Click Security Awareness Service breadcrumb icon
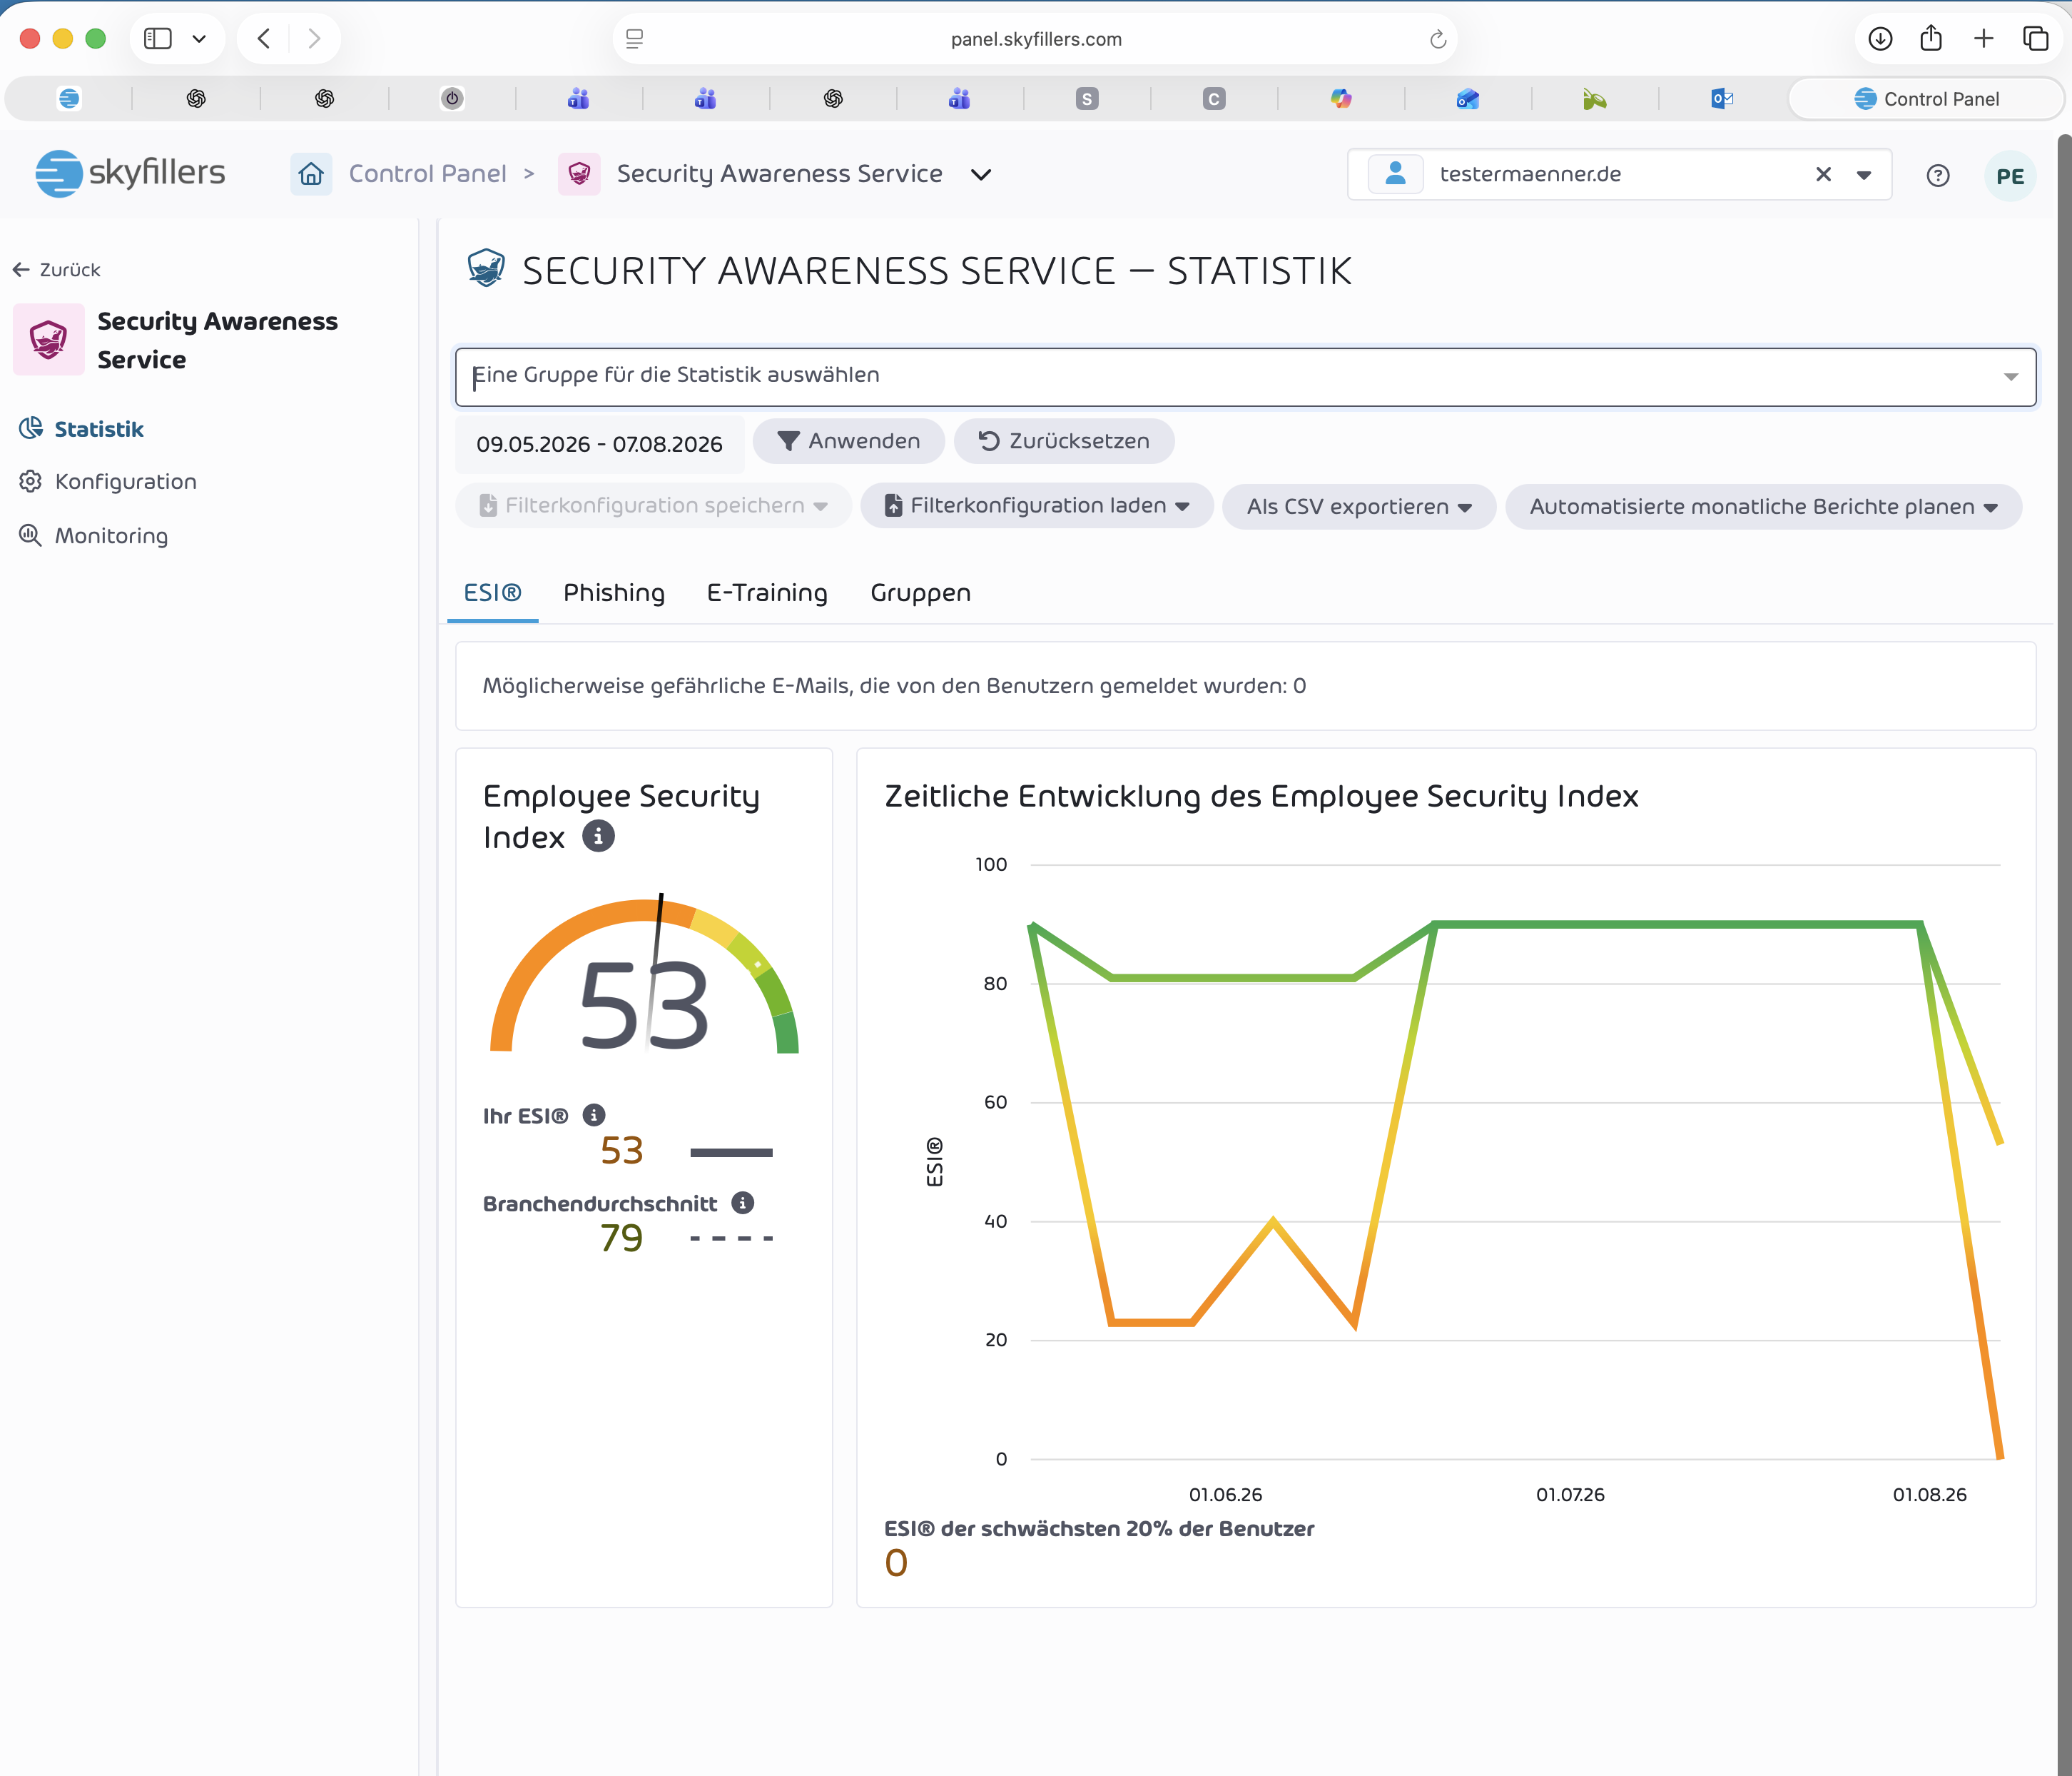 point(579,174)
